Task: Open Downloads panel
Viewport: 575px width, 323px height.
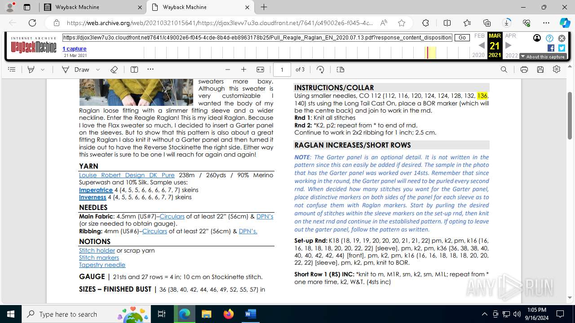Action: [x=507, y=23]
